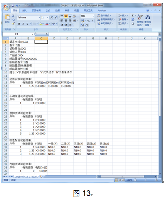This screenshot has height=201, width=165.
Task: Select the Format Painter brush icon
Action: pyautogui.click(x=13, y=23)
